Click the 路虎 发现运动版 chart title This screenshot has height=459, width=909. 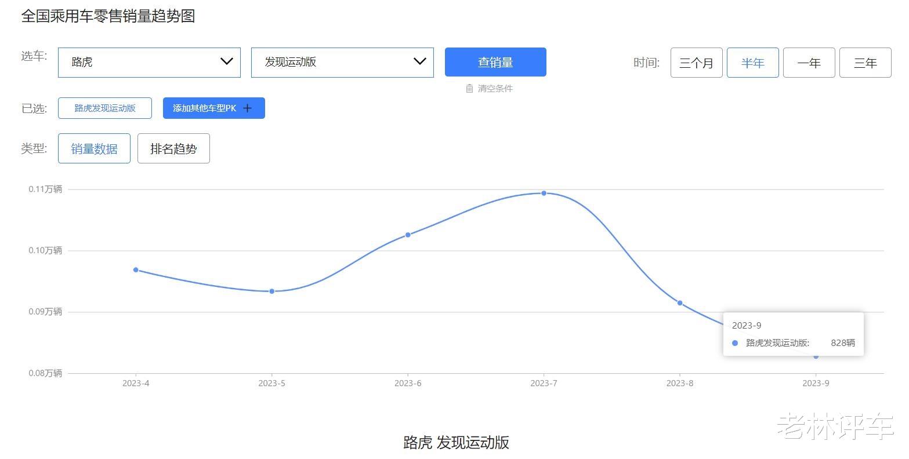[x=457, y=443]
